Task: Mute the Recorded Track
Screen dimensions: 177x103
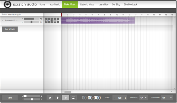Action: click(x=46, y=20)
